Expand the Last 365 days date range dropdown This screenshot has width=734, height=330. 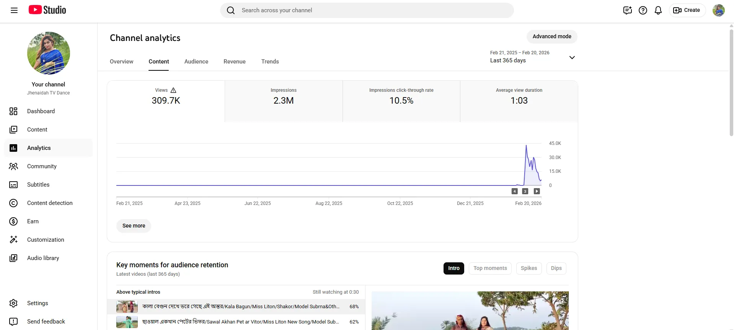click(533, 57)
